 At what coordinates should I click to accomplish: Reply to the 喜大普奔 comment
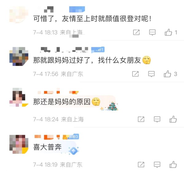(157, 165)
